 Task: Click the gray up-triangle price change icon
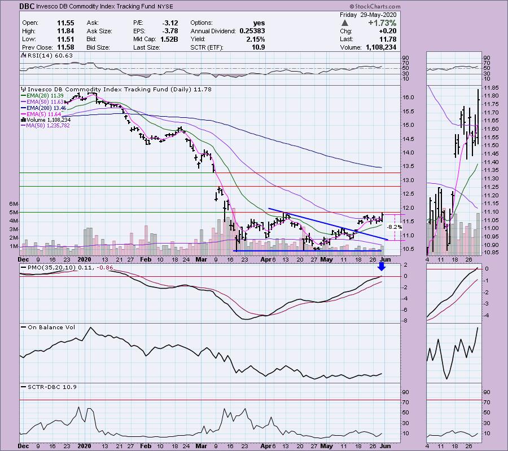345,23
